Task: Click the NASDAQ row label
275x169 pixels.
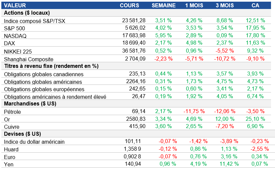Action: pos(15,36)
